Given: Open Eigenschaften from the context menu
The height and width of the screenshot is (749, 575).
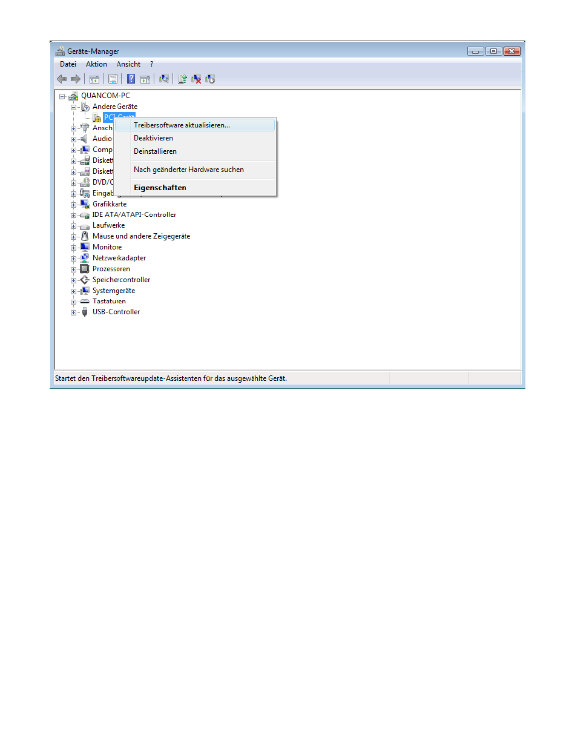Looking at the screenshot, I should 194,188.
